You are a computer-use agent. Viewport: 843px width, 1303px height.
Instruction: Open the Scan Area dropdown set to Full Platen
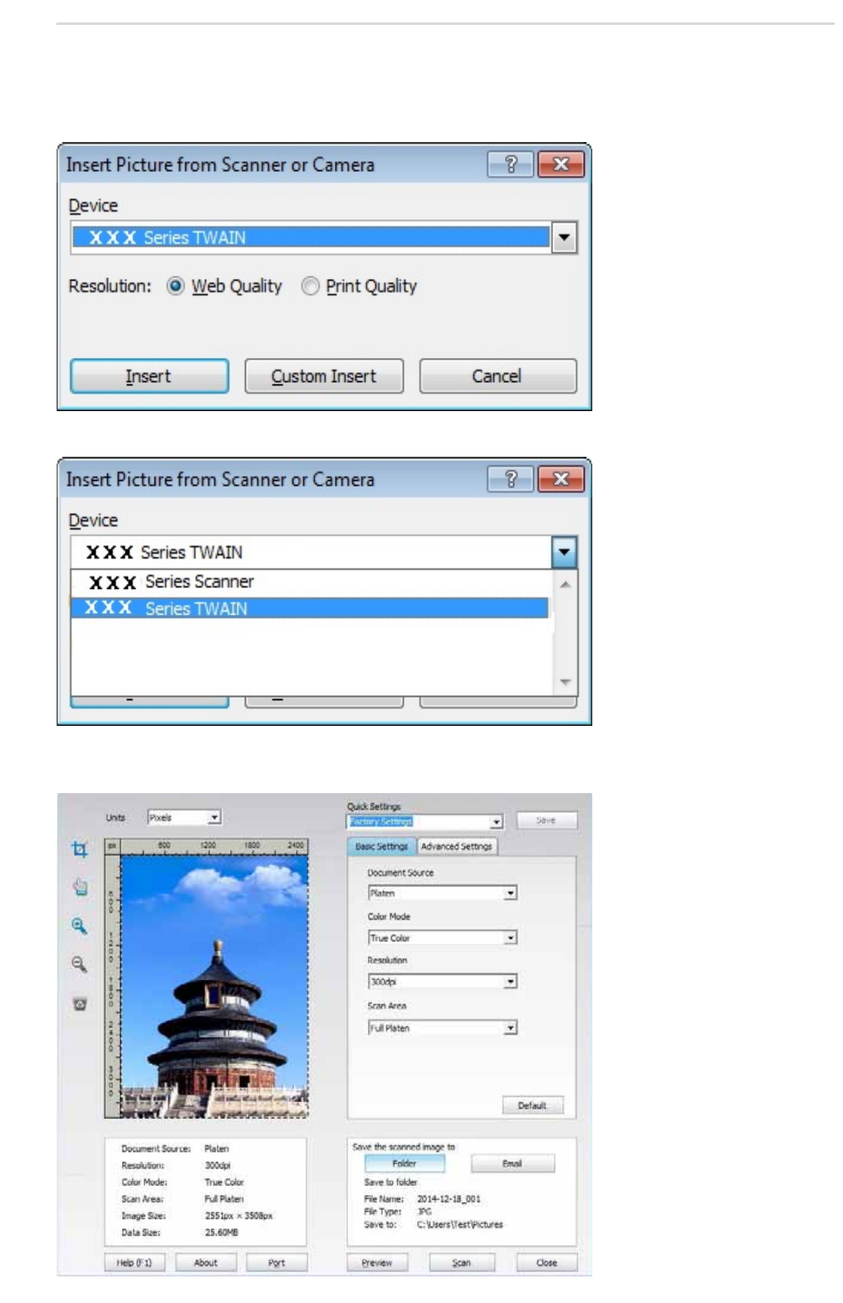pos(510,1028)
